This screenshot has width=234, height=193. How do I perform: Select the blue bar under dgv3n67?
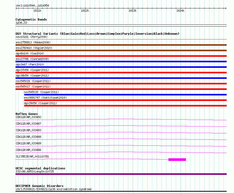(x=121, y=67)
